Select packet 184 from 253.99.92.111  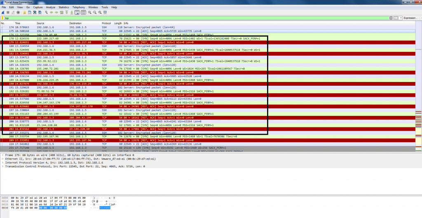208,61
